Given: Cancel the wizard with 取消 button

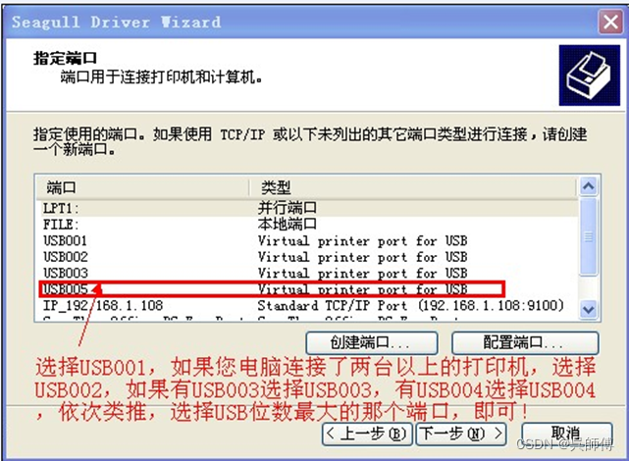Looking at the screenshot, I should (x=566, y=434).
